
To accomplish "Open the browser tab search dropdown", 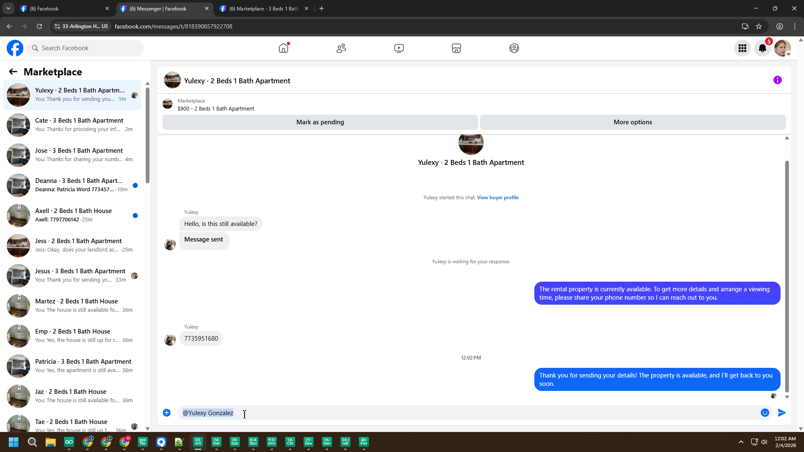I will [x=8, y=8].
